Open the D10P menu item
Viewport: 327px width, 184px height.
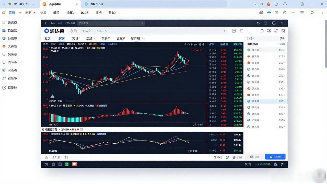click(85, 13)
